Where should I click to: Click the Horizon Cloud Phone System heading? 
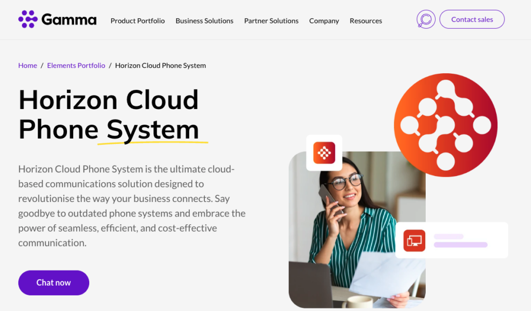[109, 114]
